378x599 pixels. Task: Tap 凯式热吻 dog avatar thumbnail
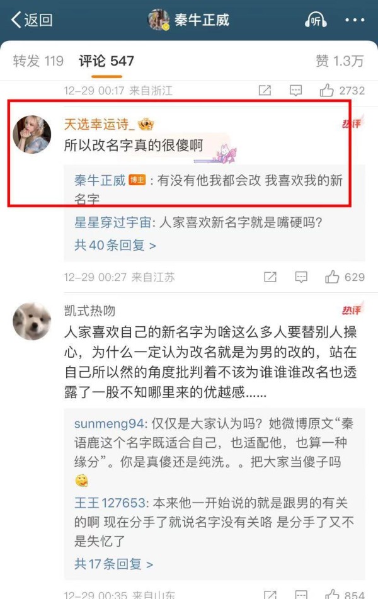click(x=31, y=321)
